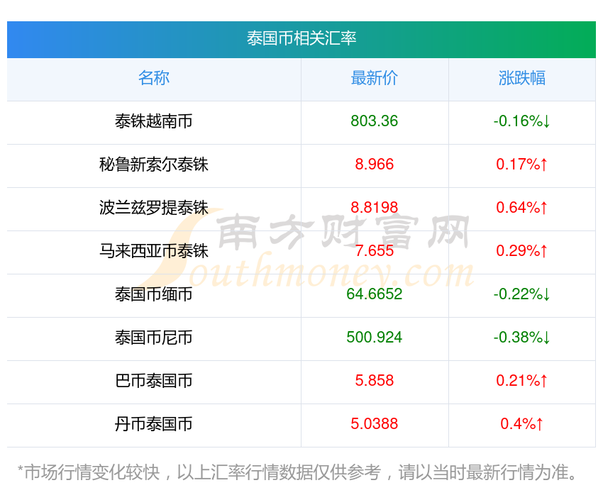
Task: Click the price 7.655
Action: point(374,251)
